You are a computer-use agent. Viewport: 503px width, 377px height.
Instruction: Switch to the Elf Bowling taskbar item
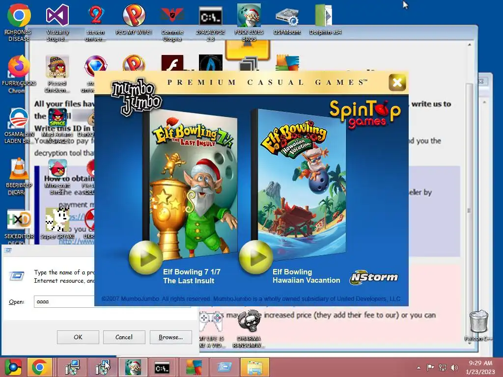(133, 367)
